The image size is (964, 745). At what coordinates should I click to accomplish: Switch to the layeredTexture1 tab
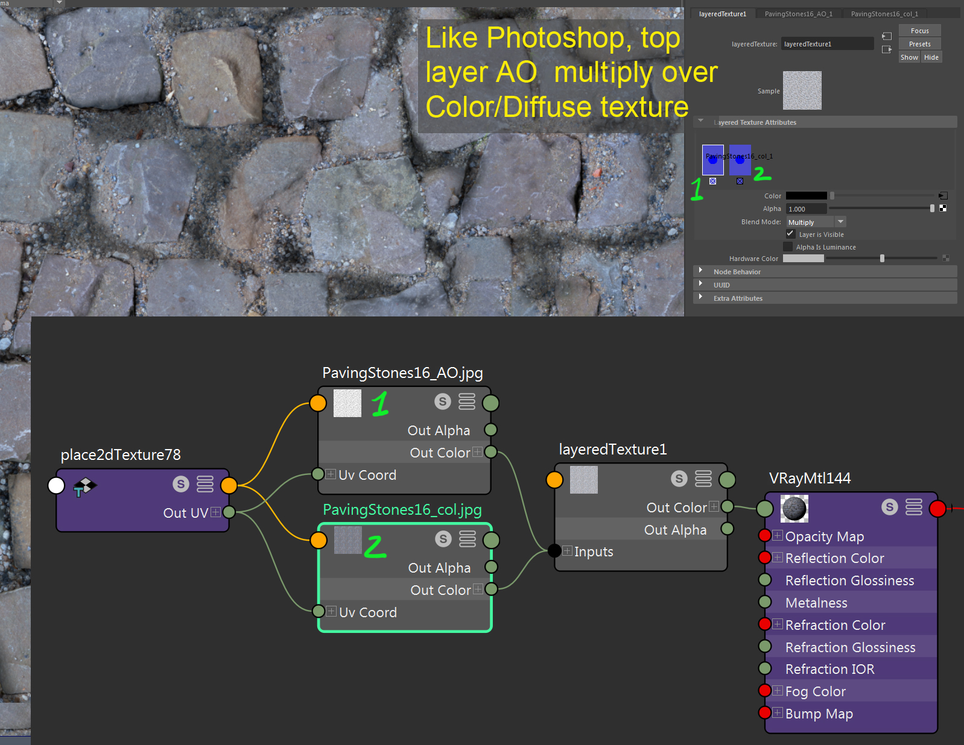[723, 14]
